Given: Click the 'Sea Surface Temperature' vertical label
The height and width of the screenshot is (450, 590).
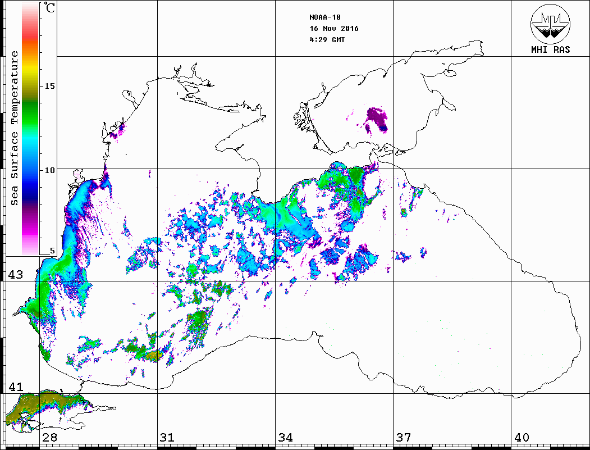Looking at the screenshot, I should pos(14,128).
